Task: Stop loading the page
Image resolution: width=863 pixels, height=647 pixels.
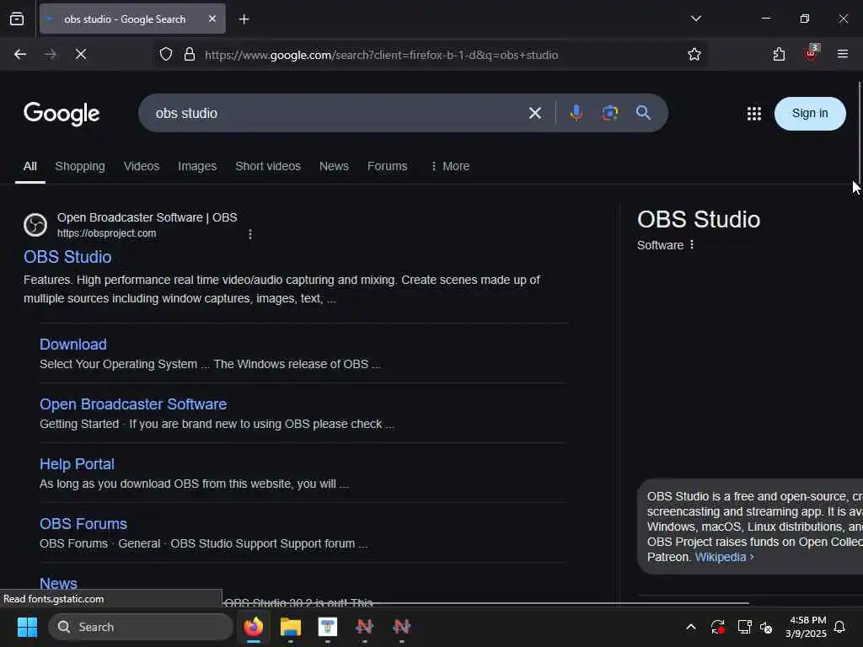Action: (81, 54)
